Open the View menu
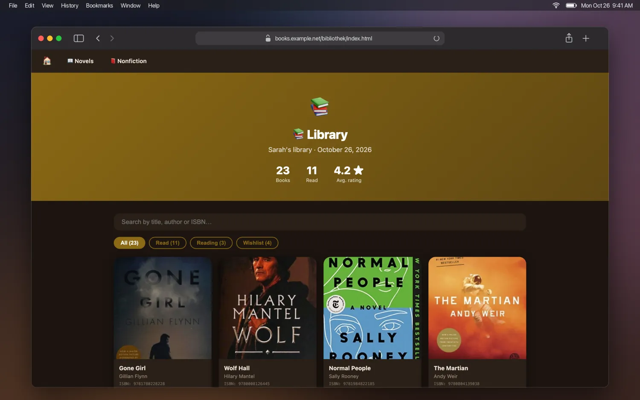The image size is (640, 400). [x=47, y=6]
